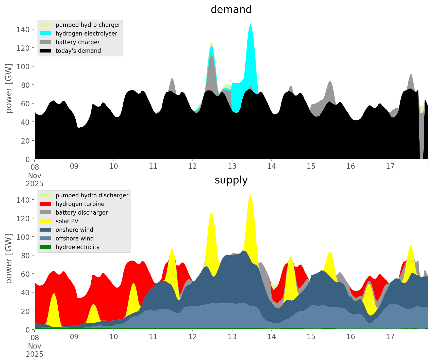Click the "demand" chart title
This screenshot has width=433, height=363.
click(231, 10)
